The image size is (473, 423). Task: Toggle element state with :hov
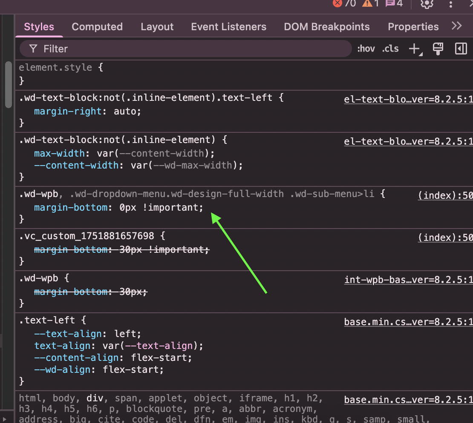pyautogui.click(x=366, y=49)
